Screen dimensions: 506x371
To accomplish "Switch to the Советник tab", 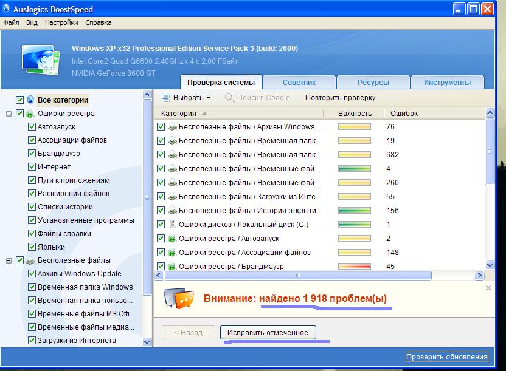I will 299,83.
